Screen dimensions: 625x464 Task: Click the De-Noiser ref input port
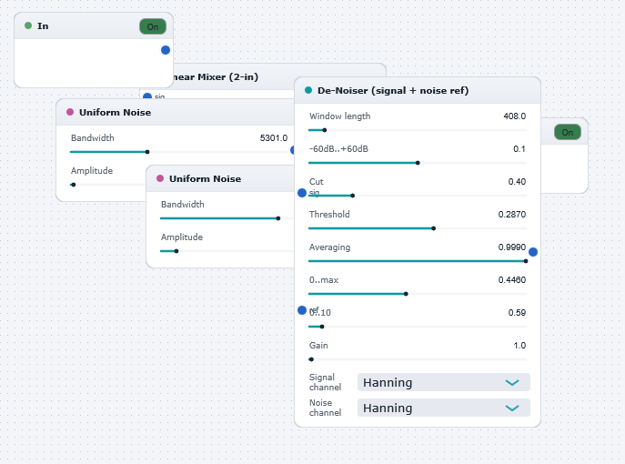click(x=302, y=310)
